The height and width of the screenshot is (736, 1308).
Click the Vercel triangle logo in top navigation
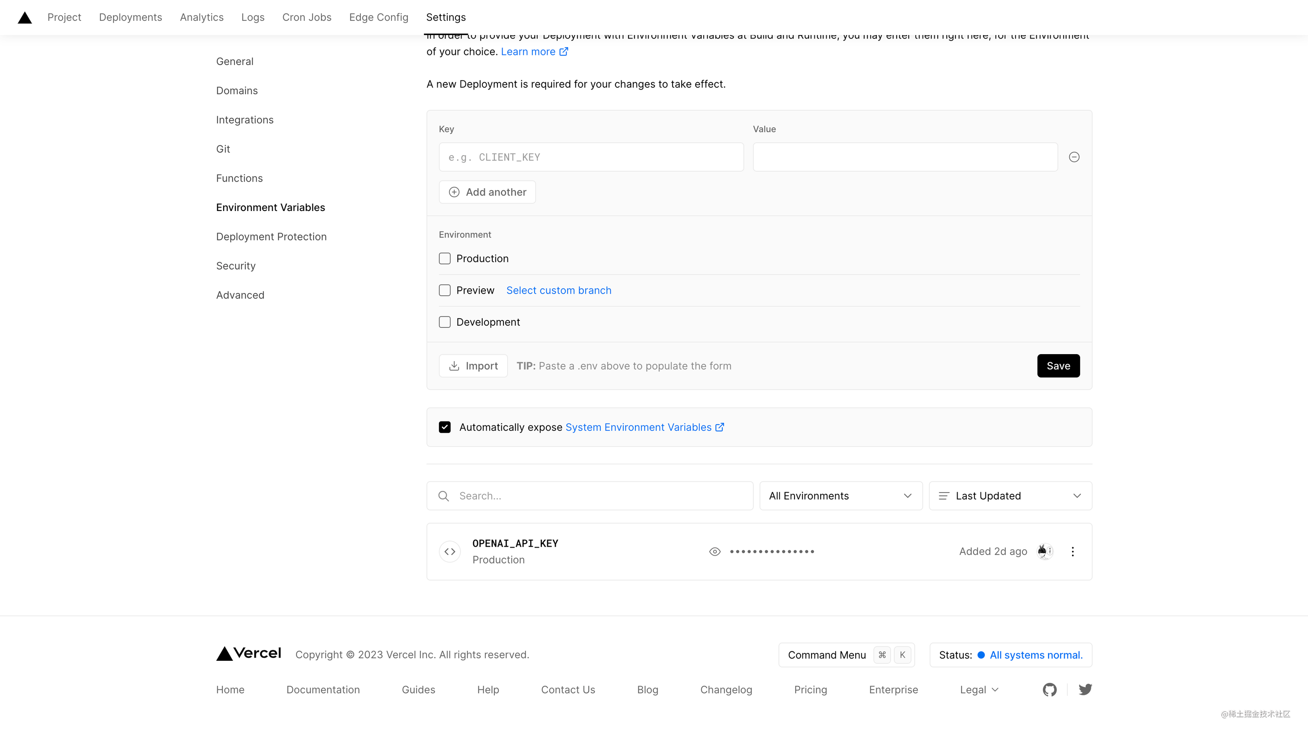point(25,18)
